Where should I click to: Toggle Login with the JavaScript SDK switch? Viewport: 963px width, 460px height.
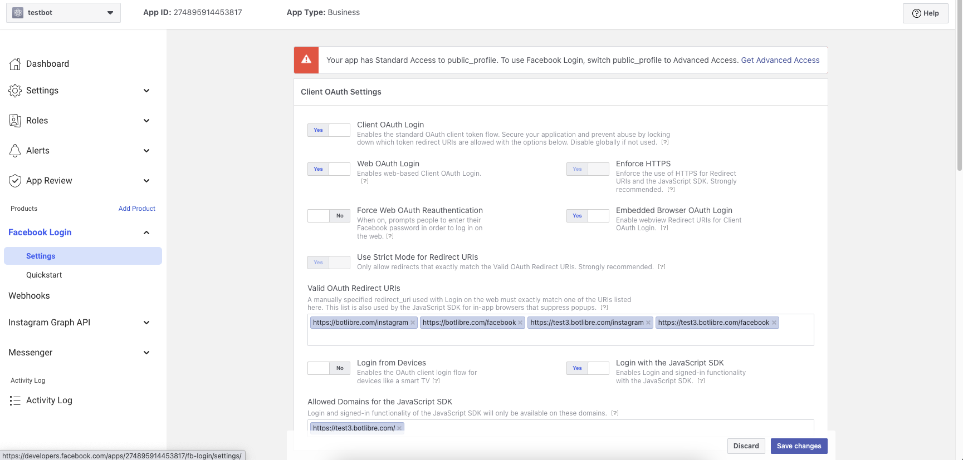(588, 368)
